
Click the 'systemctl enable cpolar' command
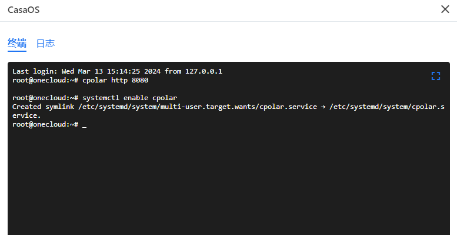[130, 98]
